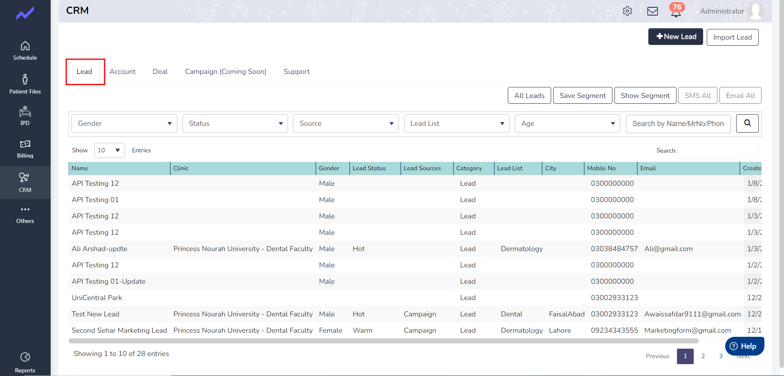Go to page 2 of leads

703,356
